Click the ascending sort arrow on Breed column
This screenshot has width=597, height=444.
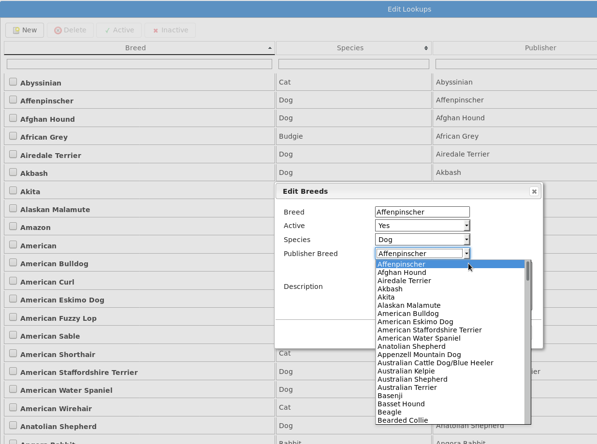pos(269,48)
